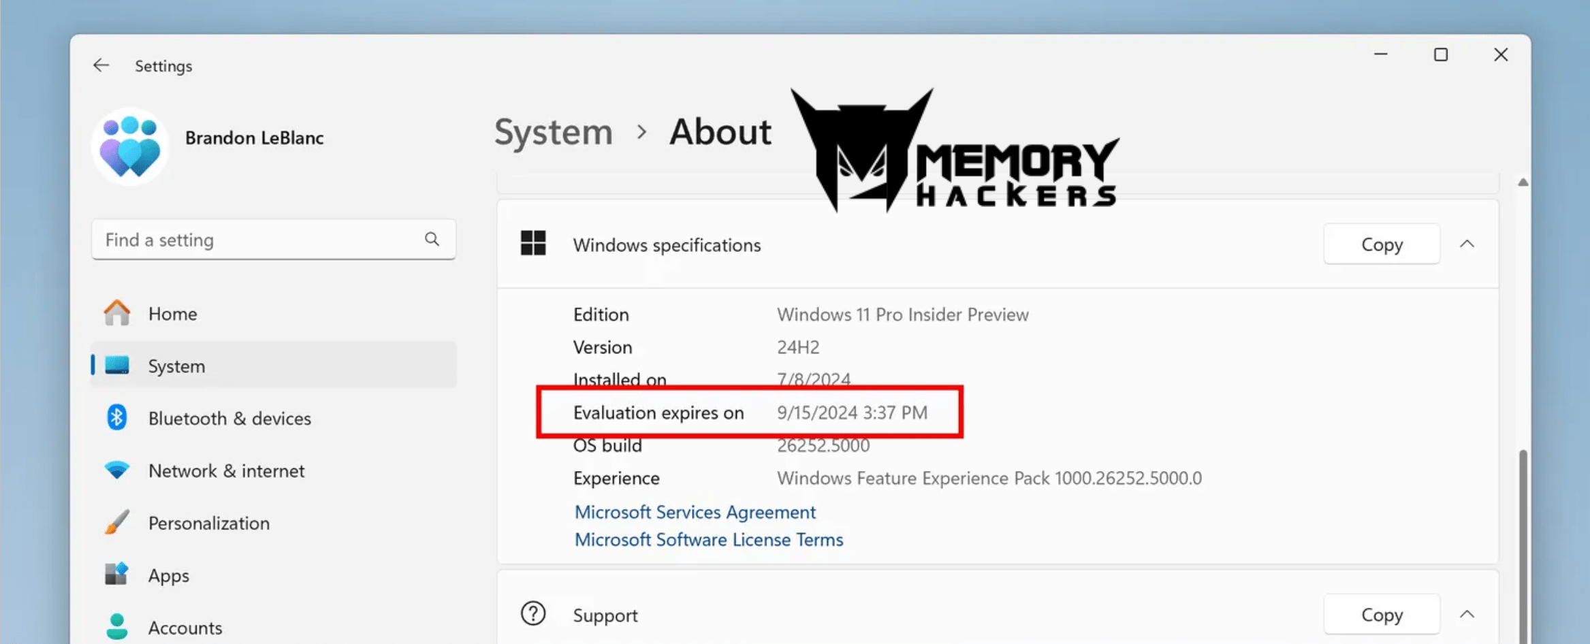The image size is (1590, 644).
Task: Click Brandon LeBlanc profile avatar
Action: point(130,146)
